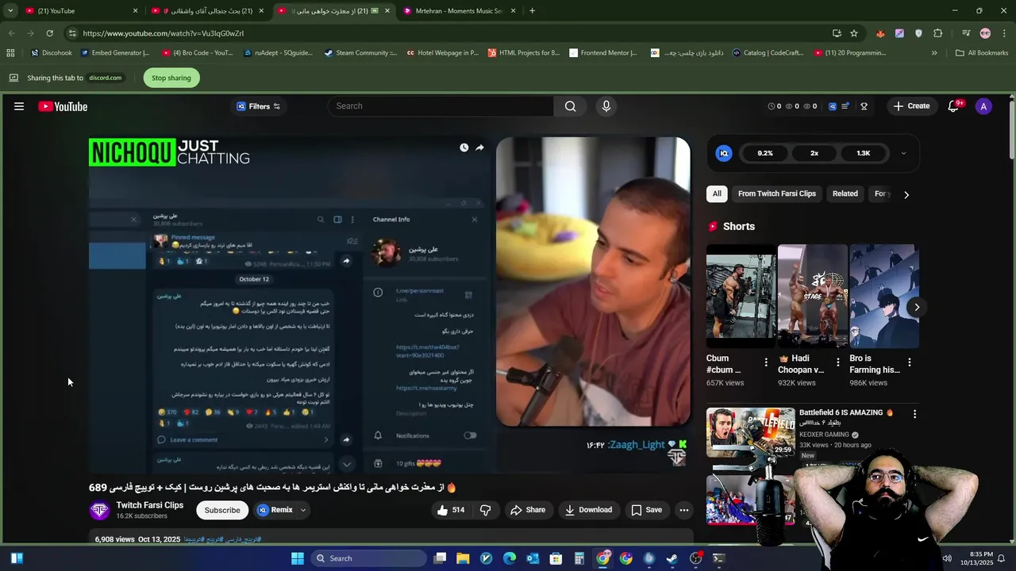Viewport: 1016px width, 571px height.
Task: Open the Bro Code YouTube bookmark
Action: point(197,53)
